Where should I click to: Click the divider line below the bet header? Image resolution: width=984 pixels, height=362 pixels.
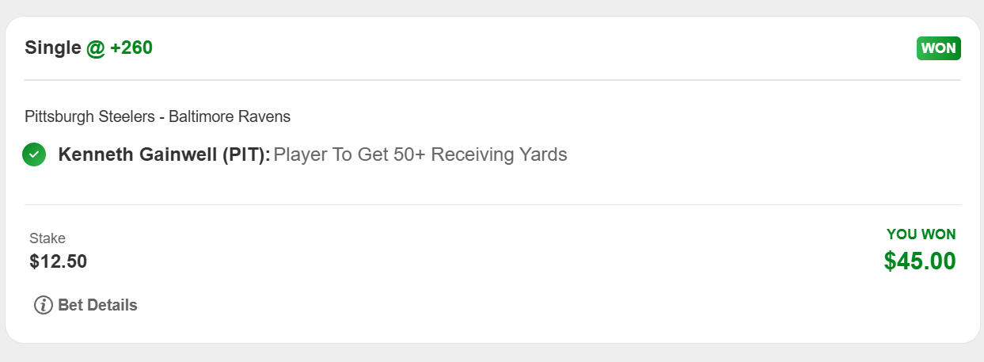click(x=492, y=80)
